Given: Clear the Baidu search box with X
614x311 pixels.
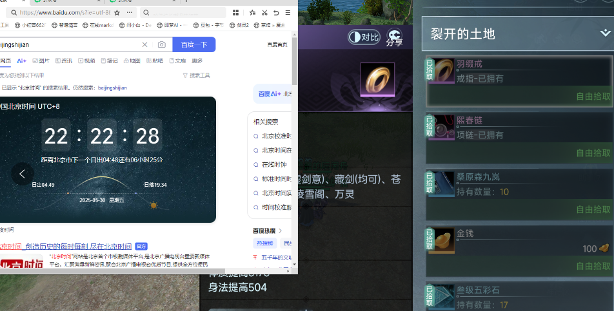Looking at the screenshot, I should point(144,44).
